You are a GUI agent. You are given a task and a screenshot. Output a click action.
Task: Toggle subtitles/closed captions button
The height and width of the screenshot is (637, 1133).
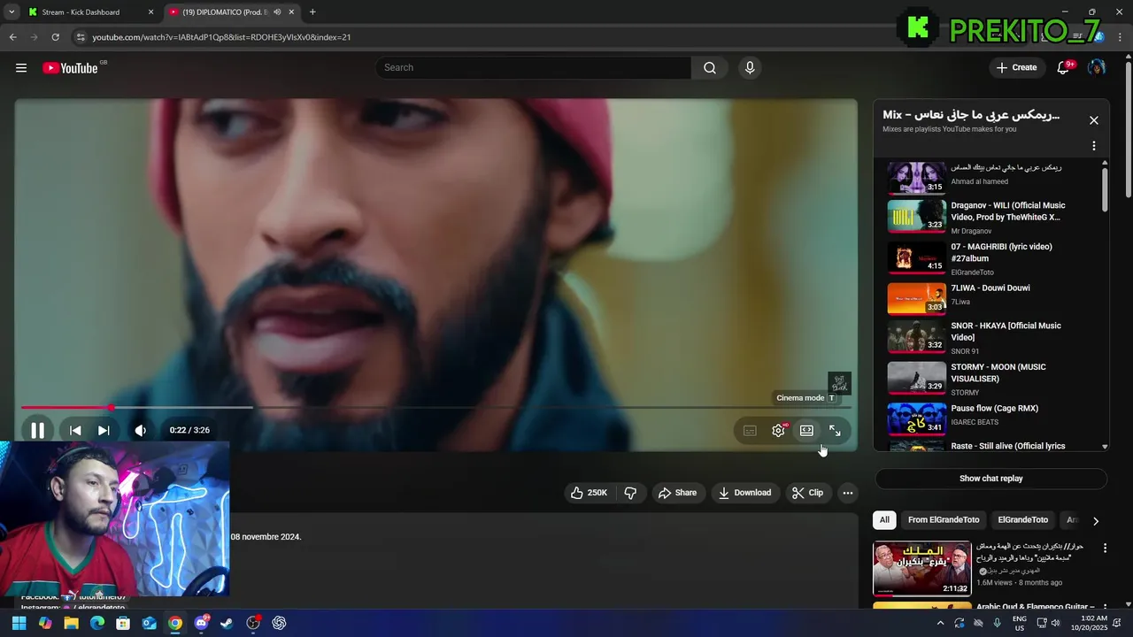tap(750, 431)
